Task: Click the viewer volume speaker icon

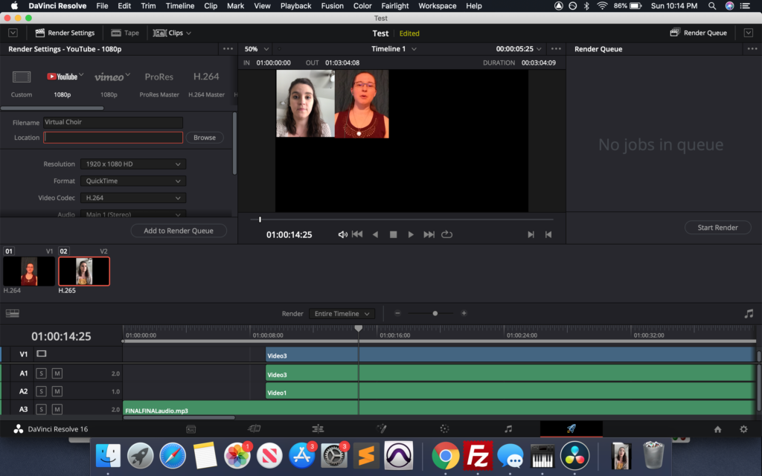Action: [x=342, y=234]
